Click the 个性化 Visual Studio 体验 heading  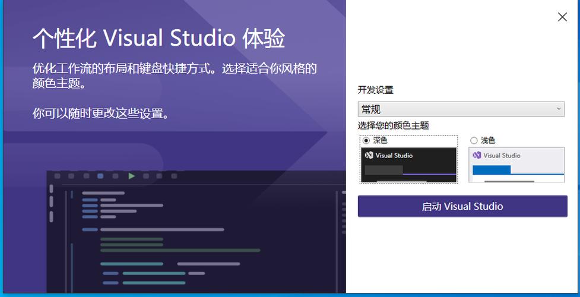(159, 38)
